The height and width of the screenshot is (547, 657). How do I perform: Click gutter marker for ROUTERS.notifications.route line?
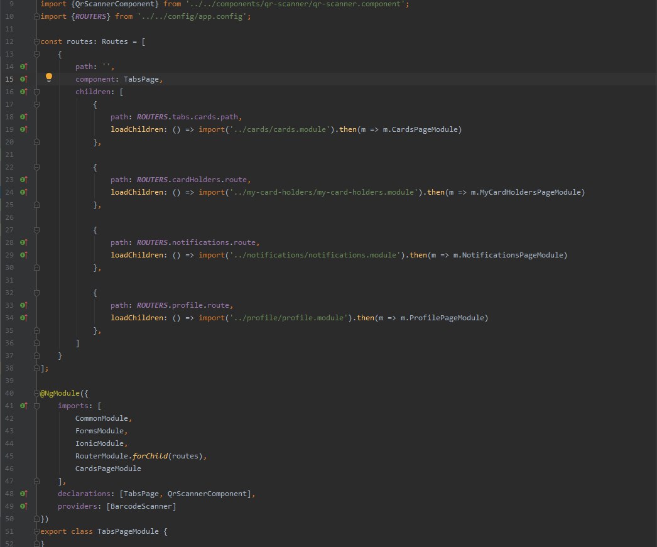point(24,242)
